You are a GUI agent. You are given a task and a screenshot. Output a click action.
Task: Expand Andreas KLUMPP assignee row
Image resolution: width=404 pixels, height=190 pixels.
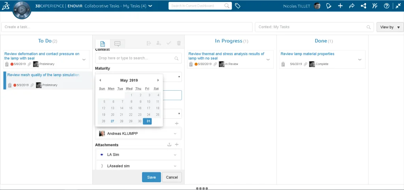tap(175, 134)
